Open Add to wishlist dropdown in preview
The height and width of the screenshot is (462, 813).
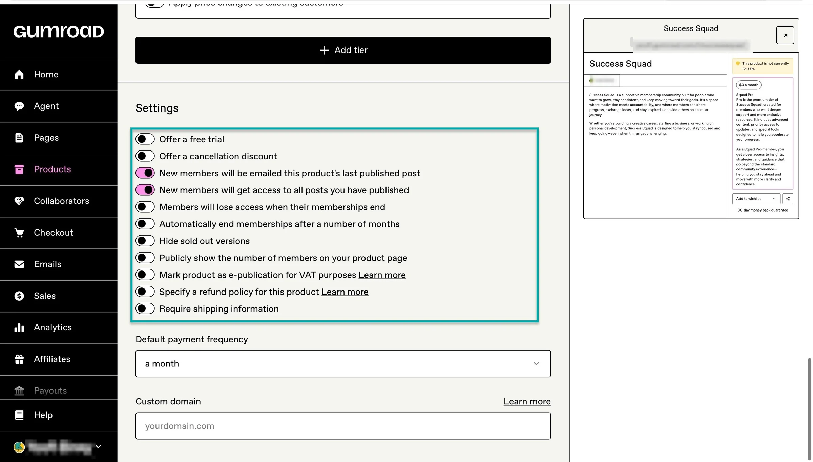click(x=756, y=199)
